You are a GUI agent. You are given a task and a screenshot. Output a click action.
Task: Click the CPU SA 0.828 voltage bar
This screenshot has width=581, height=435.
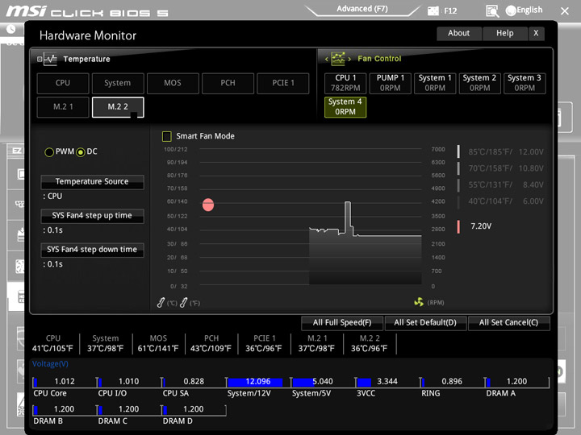coord(194,383)
